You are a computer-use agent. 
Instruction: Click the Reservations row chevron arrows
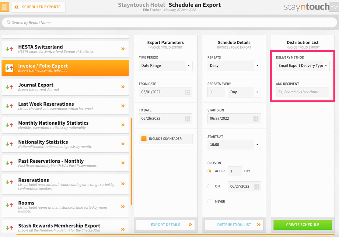[123, 184]
